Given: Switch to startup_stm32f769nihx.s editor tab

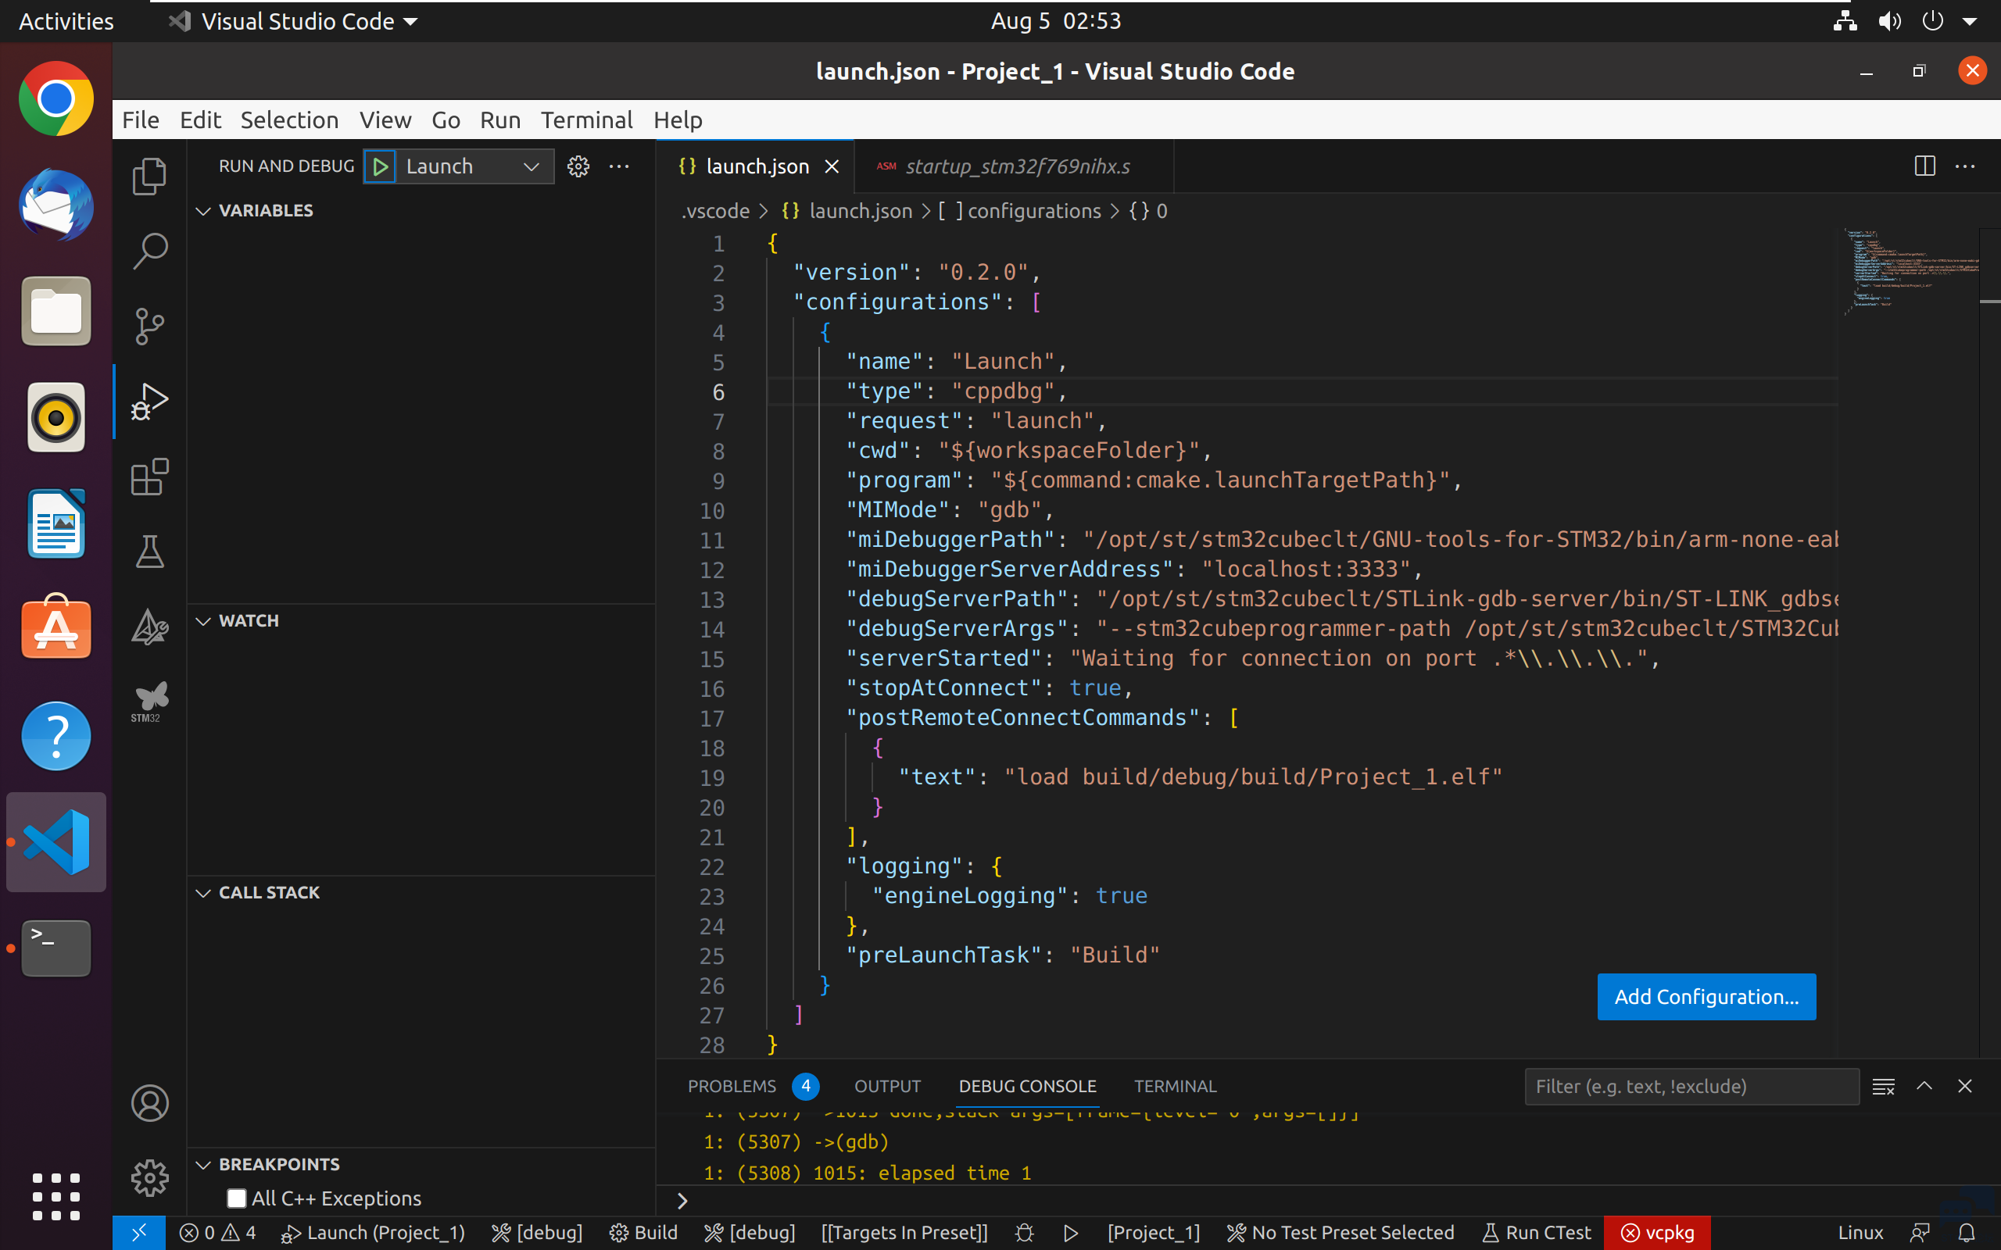Looking at the screenshot, I should pyautogui.click(x=1012, y=167).
